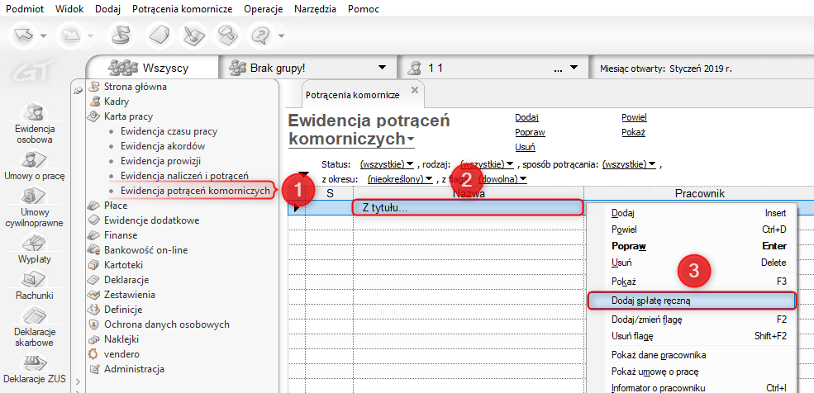The image size is (814, 393).
Task: Click the help question mark icon
Action: (x=259, y=36)
